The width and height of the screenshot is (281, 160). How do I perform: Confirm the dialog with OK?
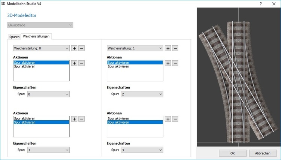point(233,153)
